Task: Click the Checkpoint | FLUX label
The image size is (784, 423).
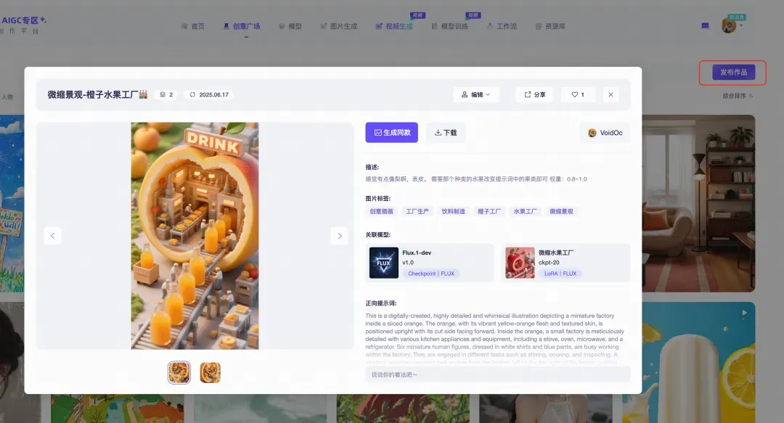Action: coord(431,274)
